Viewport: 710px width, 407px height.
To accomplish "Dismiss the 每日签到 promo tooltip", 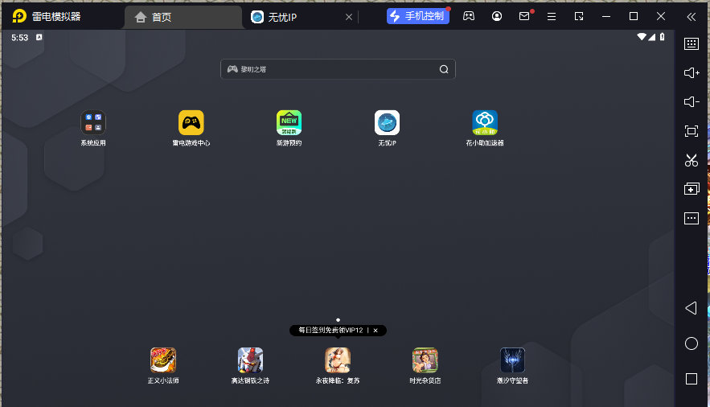I will point(376,331).
